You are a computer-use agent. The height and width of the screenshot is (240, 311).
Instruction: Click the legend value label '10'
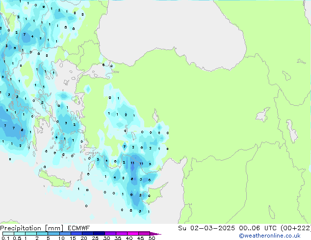(61, 238)
